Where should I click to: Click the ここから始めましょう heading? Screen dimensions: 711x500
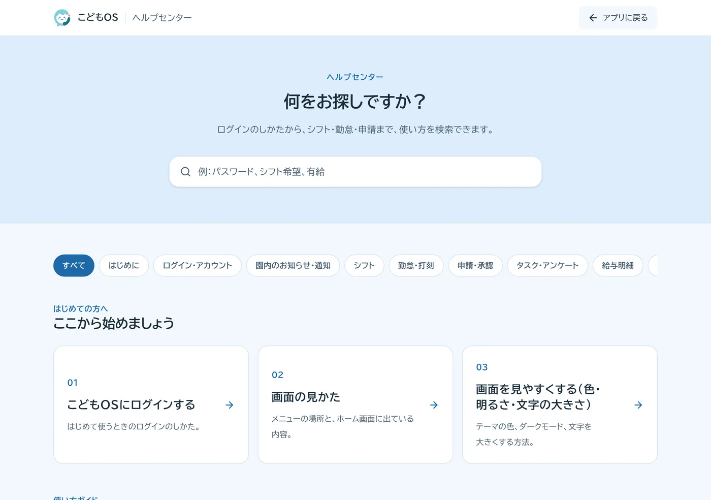[x=114, y=323]
